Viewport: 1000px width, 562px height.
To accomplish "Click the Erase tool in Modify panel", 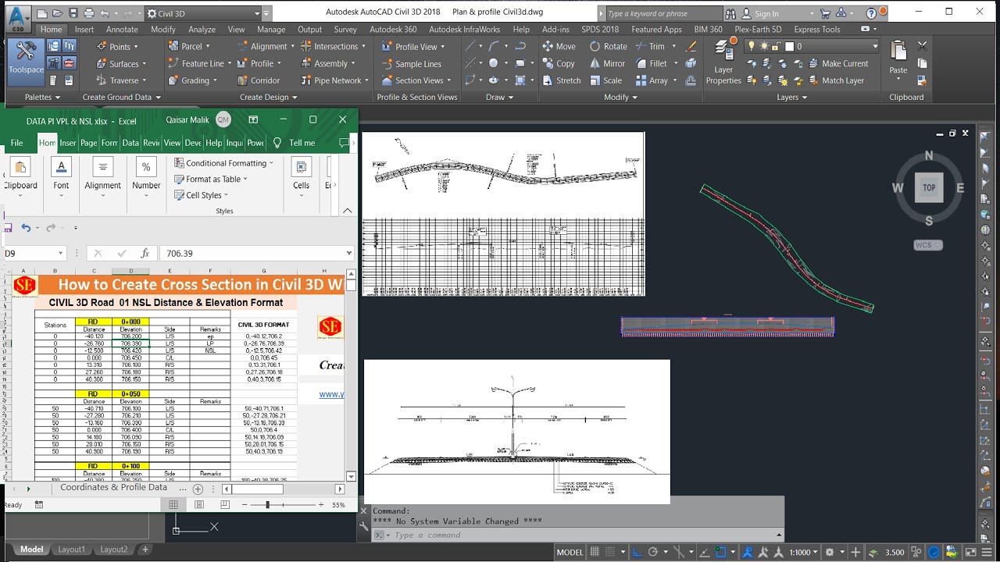I will (x=691, y=47).
